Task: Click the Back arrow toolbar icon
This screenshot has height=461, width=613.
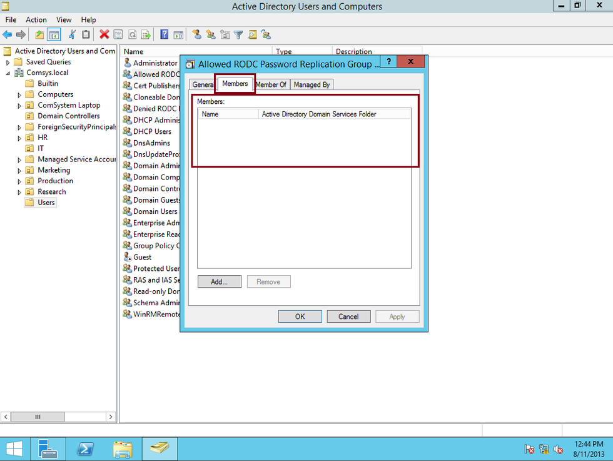Action: tap(7, 35)
